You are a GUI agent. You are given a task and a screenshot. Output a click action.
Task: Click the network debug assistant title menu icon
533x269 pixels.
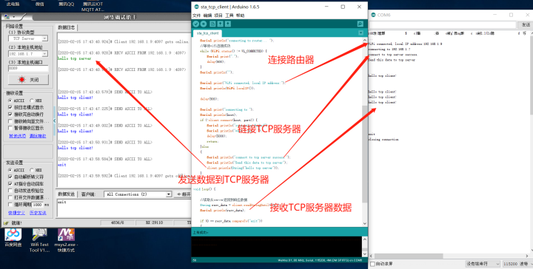[x=8, y=16]
